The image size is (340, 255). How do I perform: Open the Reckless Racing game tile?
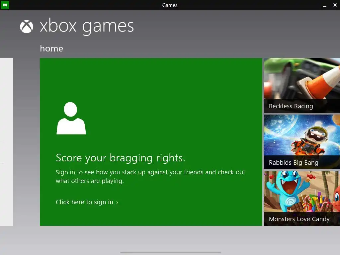302,85
